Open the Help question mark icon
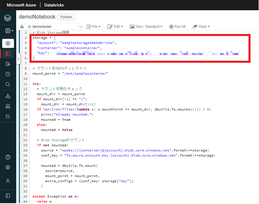The image size is (259, 204). tap(8, 157)
